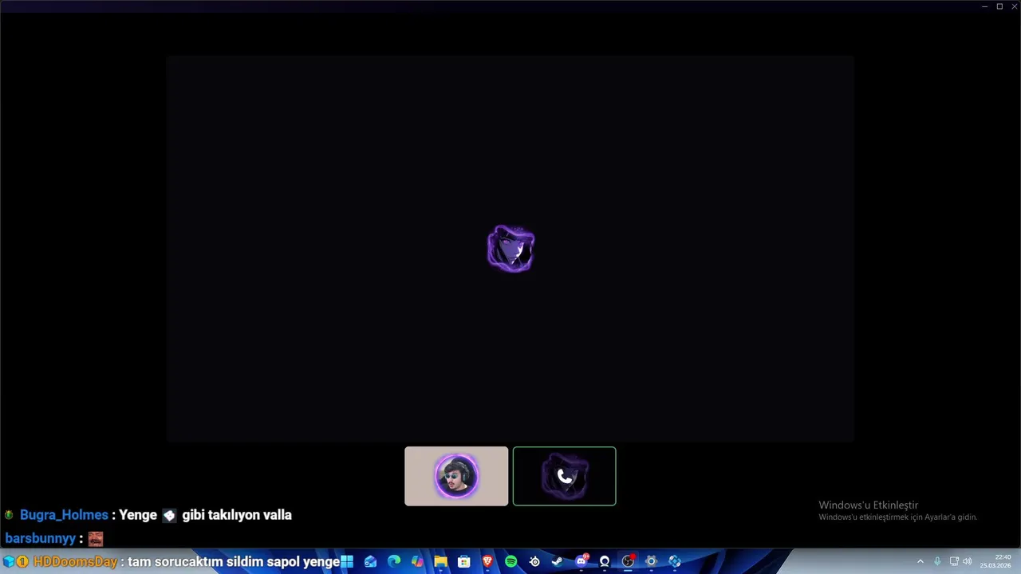Open the Windows Start menu
1021x574 pixels.
pyautogui.click(x=347, y=561)
